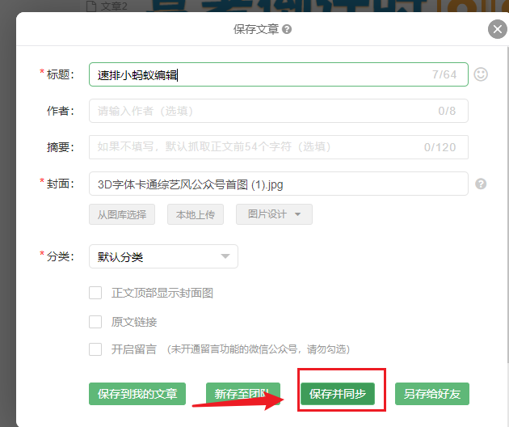The image size is (509, 427).
Task: Click 保存并同步 button
Action: [338, 394]
